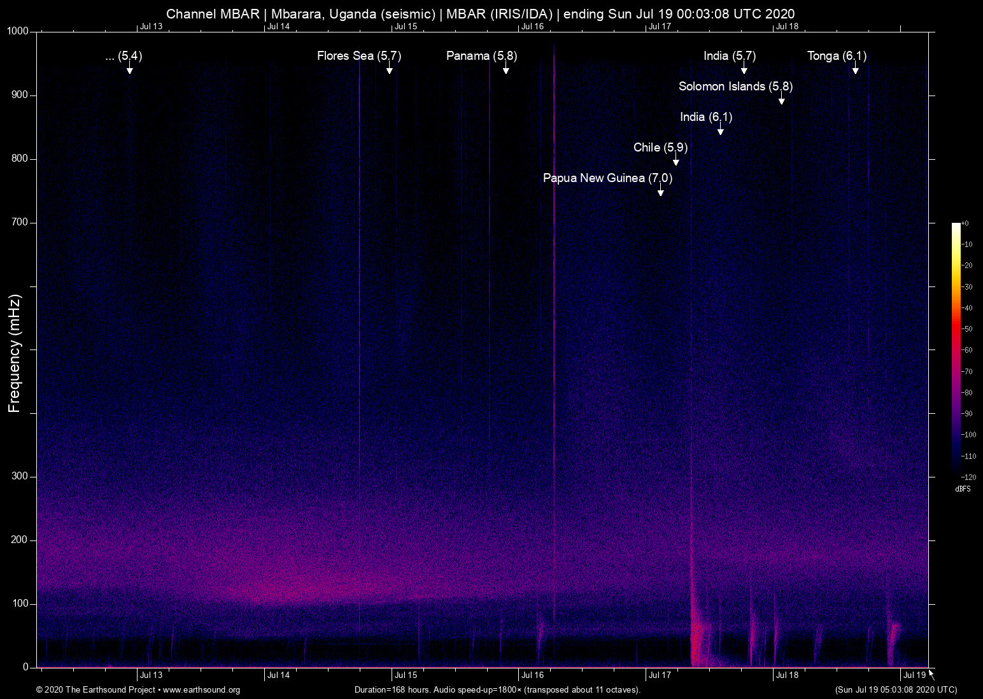Select the arrow marker below Flores Sea (5.7)
This screenshot has height=699, width=983.
[389, 69]
